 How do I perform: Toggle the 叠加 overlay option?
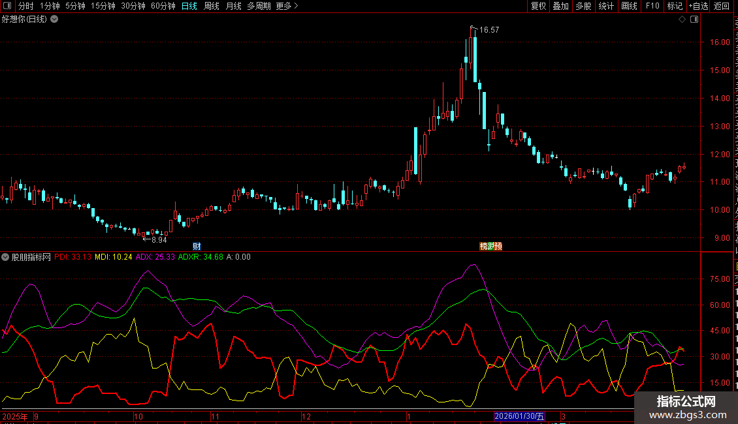pyautogui.click(x=560, y=6)
